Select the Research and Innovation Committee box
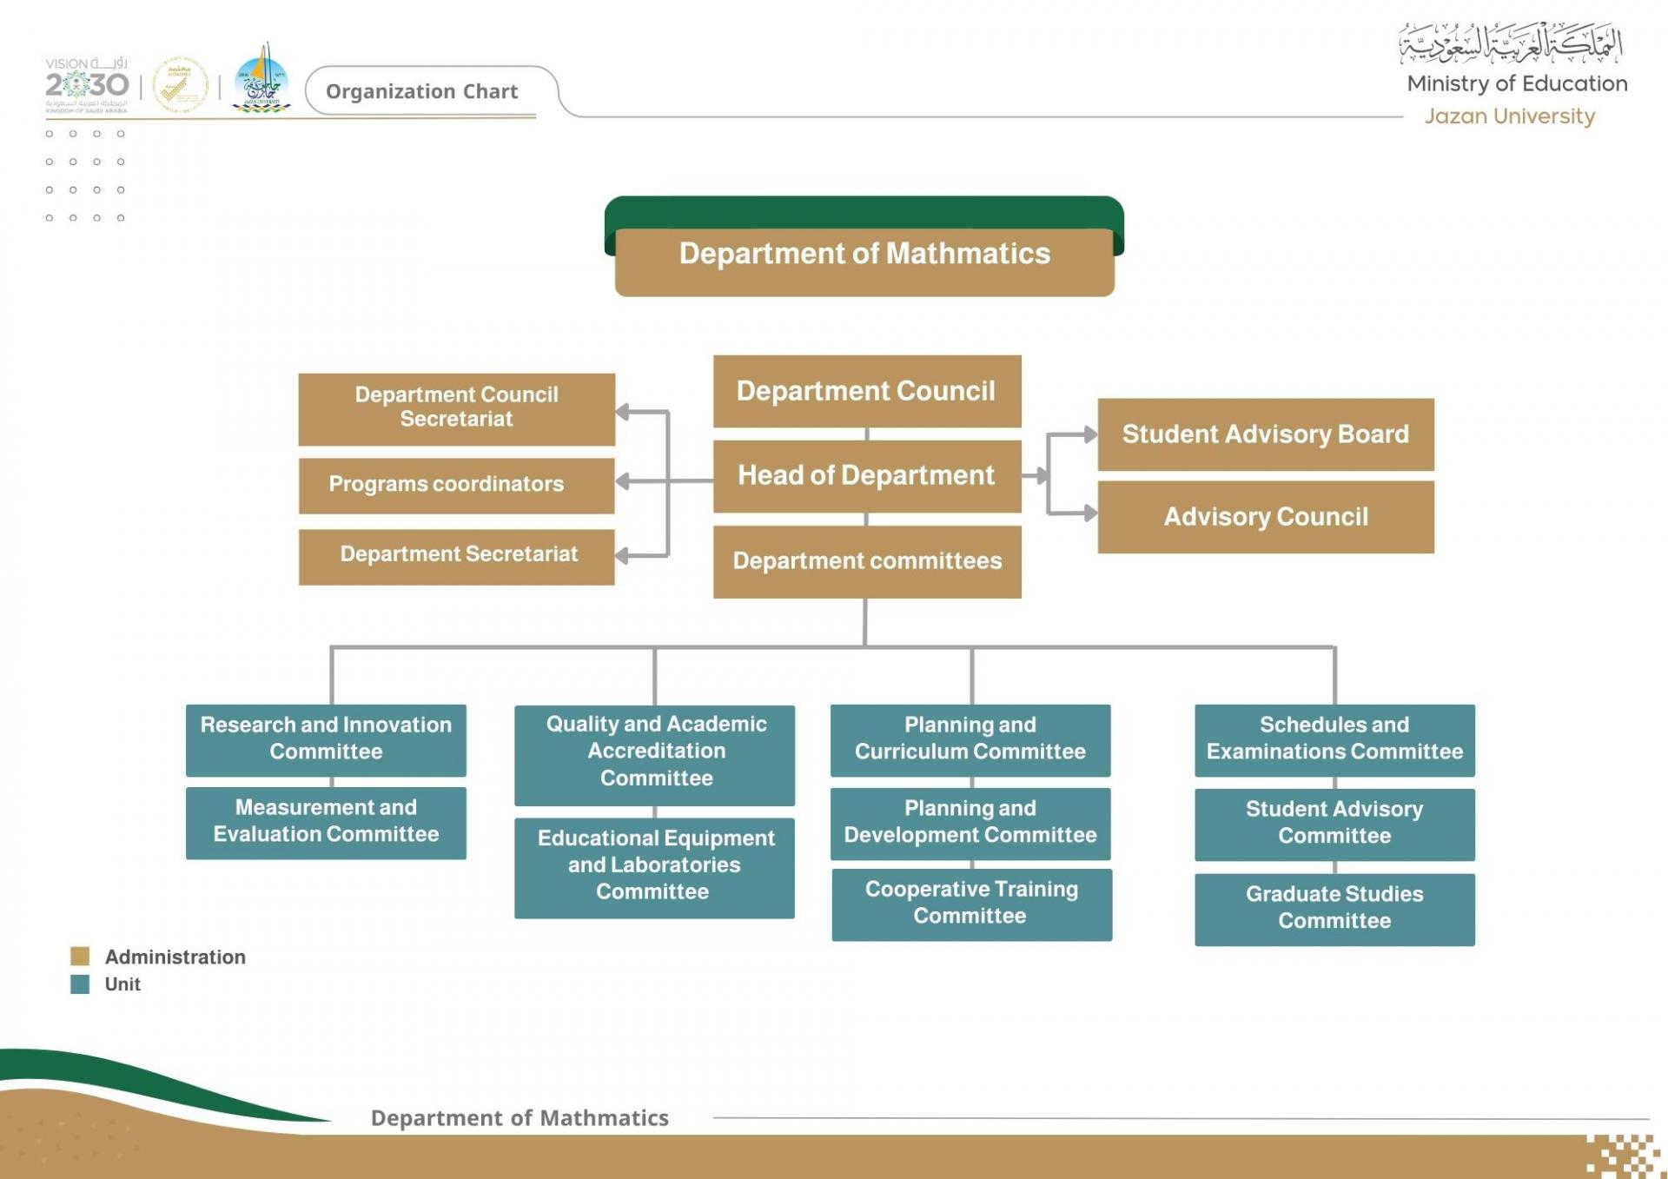This screenshot has height=1179, width=1668. click(326, 739)
